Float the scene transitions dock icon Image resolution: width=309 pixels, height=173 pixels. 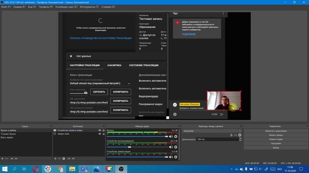pos(241,126)
